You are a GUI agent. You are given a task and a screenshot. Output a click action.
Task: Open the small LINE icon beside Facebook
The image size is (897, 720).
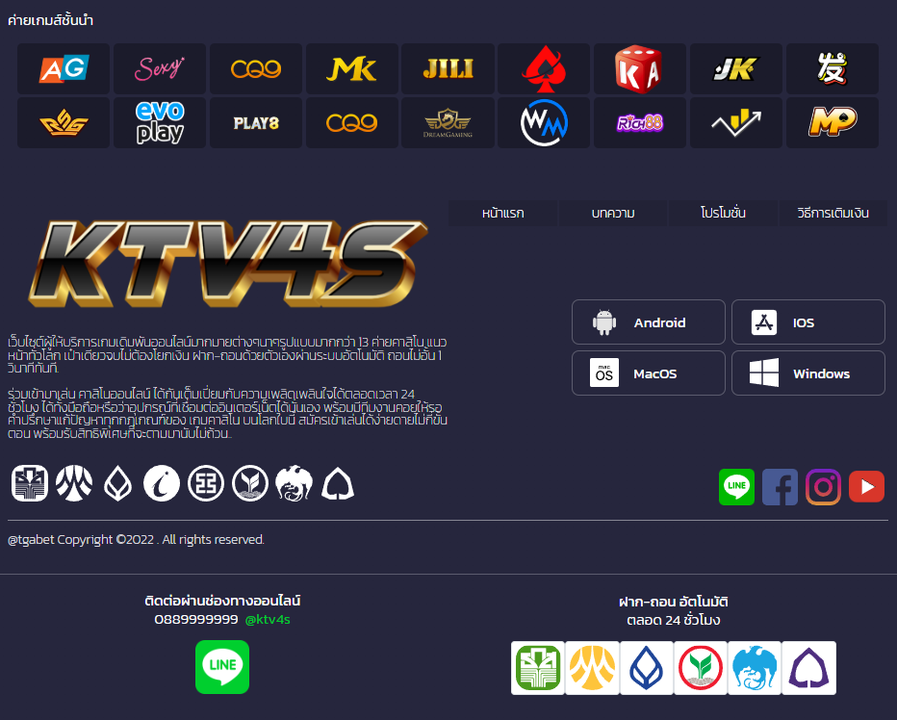[x=737, y=487]
